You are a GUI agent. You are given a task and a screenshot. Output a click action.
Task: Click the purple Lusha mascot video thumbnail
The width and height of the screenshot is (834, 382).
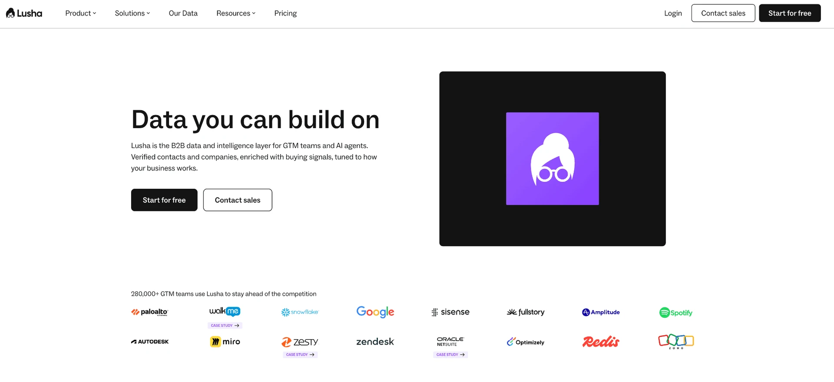[553, 159]
